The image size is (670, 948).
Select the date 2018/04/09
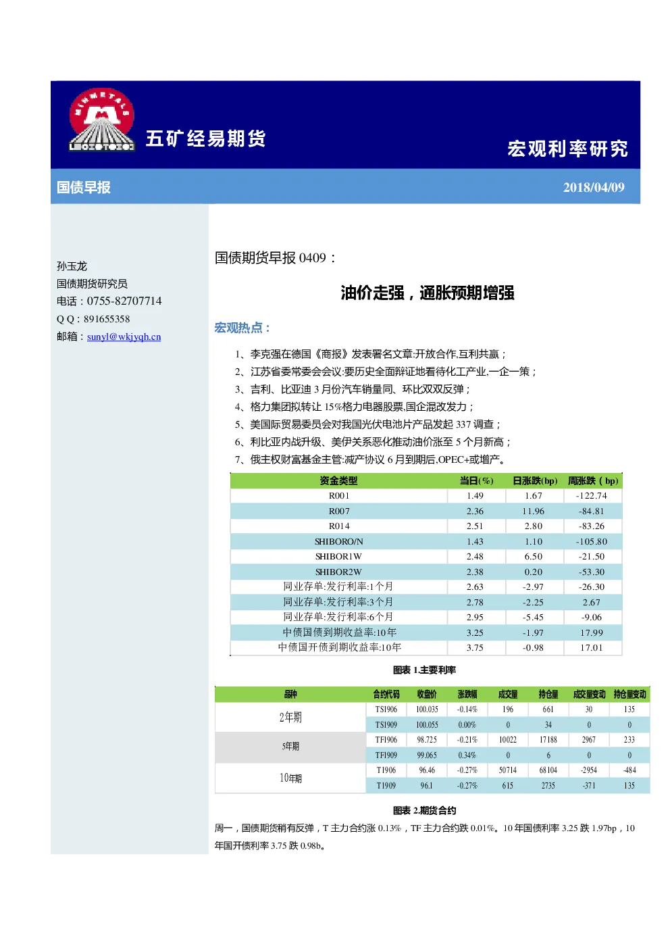point(594,187)
